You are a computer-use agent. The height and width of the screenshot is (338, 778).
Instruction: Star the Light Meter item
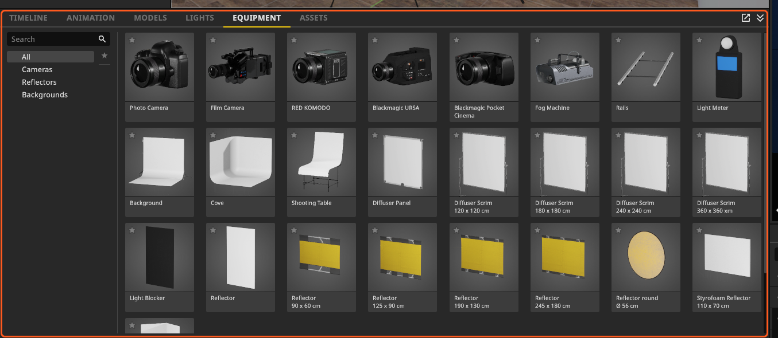[699, 40]
